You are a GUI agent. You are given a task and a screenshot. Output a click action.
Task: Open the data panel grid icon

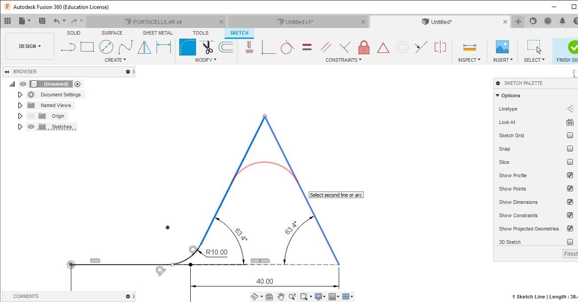click(8, 21)
